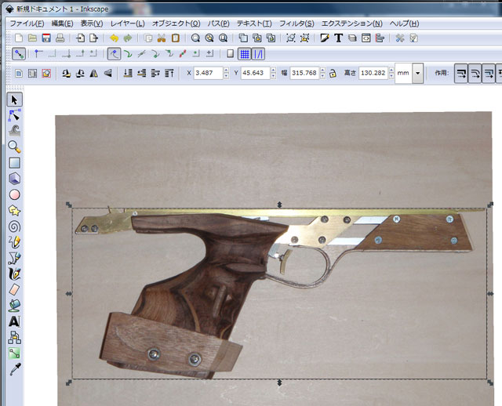The width and height of the screenshot is (502, 406).
Task: Toggle snap to guides
Action: coord(258,54)
